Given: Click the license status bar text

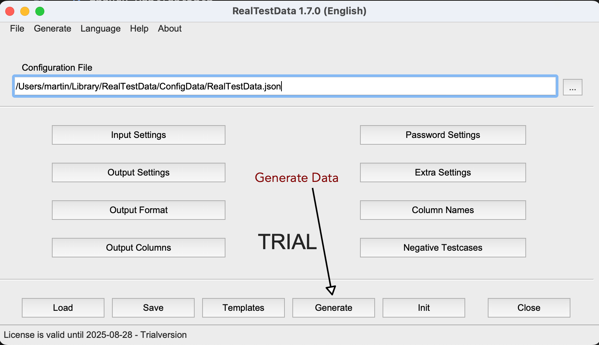Looking at the screenshot, I should pyautogui.click(x=95, y=335).
